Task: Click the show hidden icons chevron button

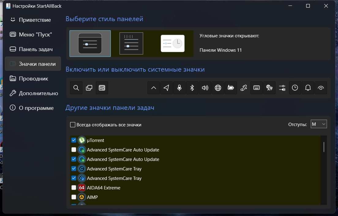Action: pyautogui.click(x=154, y=88)
